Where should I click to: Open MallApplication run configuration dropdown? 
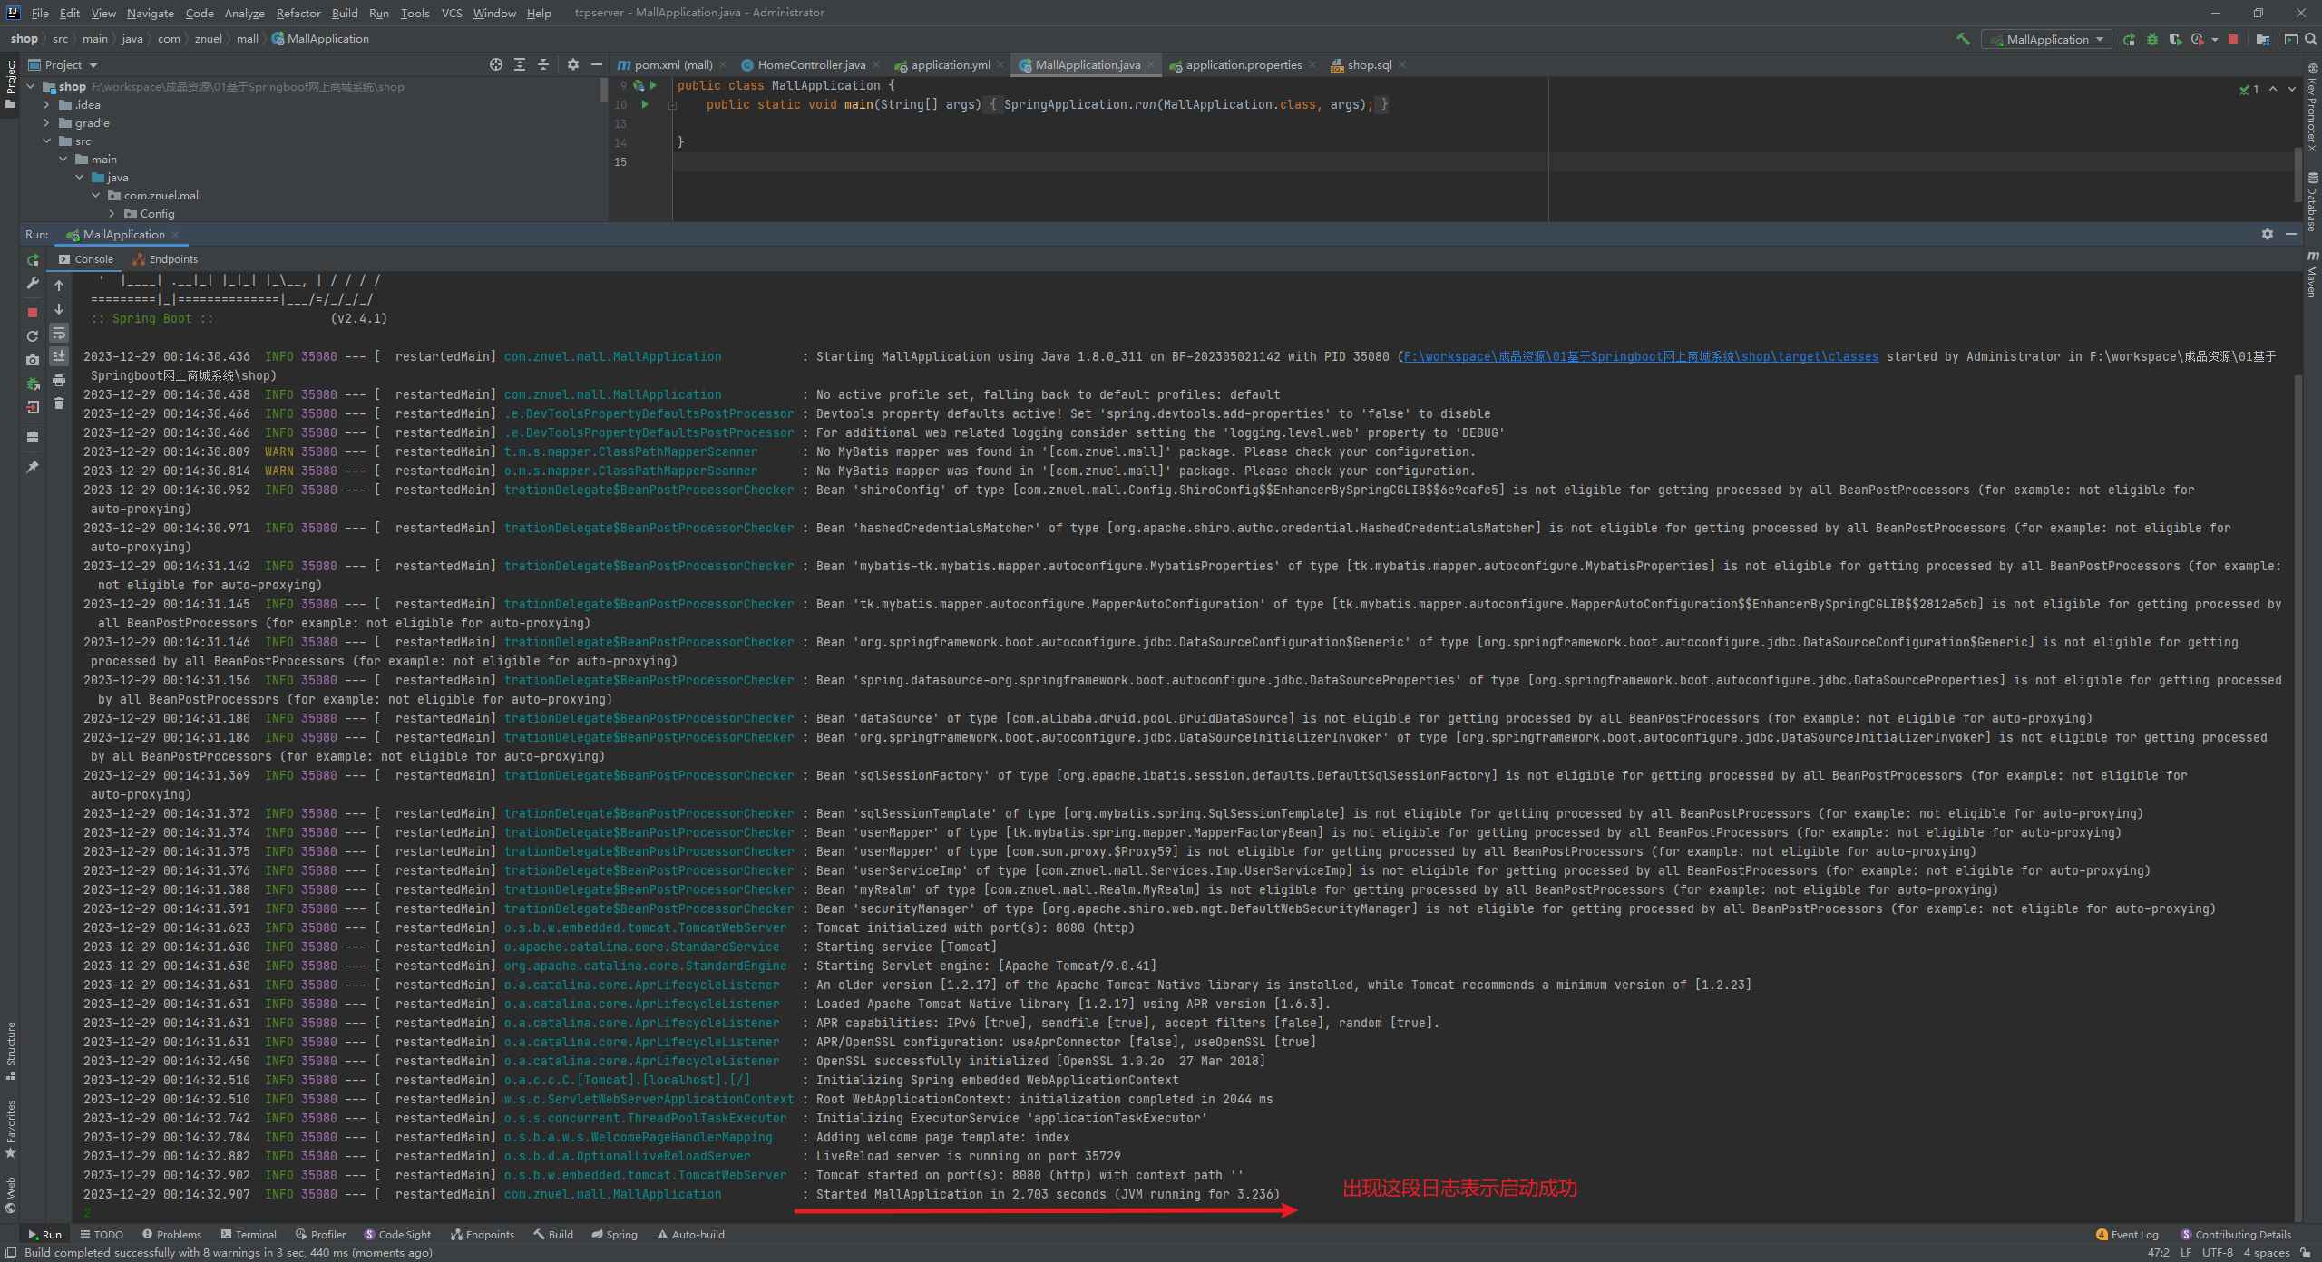click(x=2046, y=39)
